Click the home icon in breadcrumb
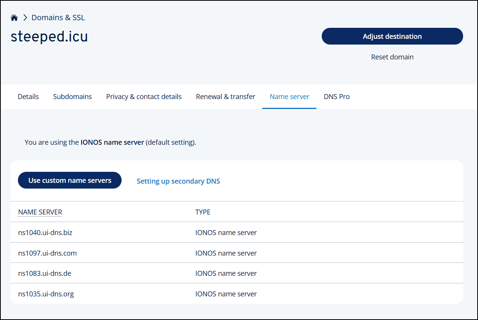 click(x=14, y=18)
